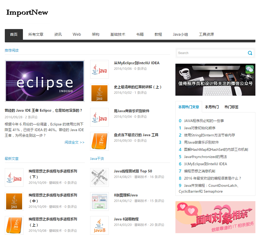This screenshot has width=257, height=235.
Task: Open the Java小组 menu item
Action: tap(180, 34)
